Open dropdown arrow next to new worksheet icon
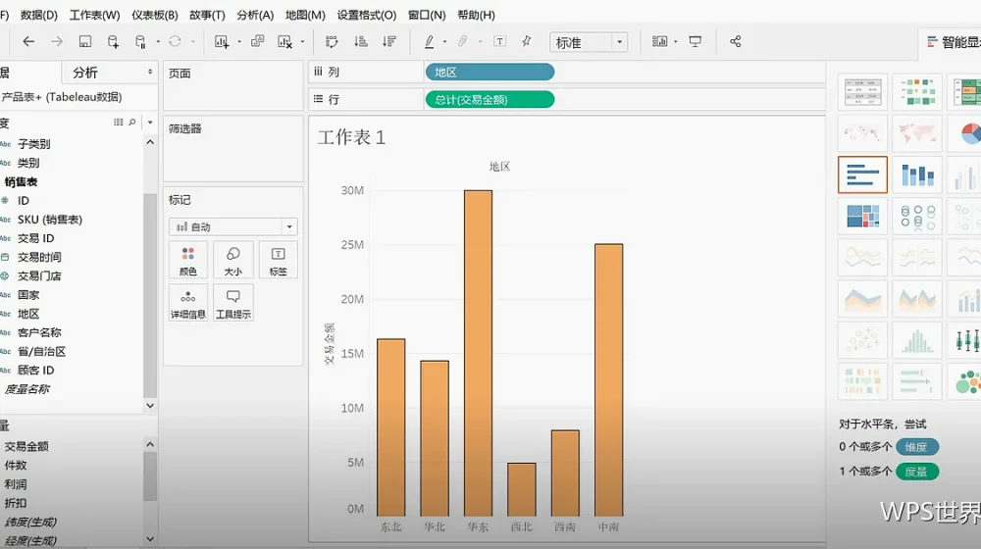The height and width of the screenshot is (549, 981). tap(239, 41)
